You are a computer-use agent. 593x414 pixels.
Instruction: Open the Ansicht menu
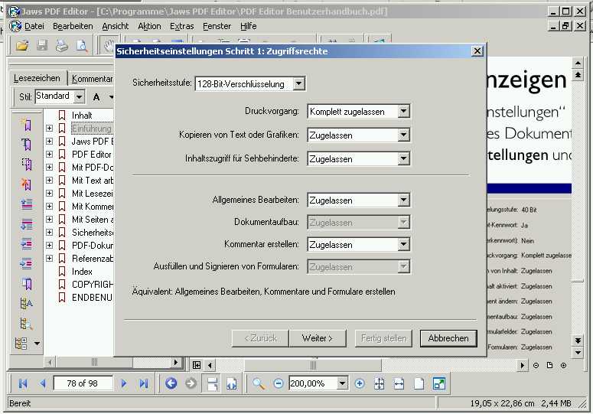point(116,26)
